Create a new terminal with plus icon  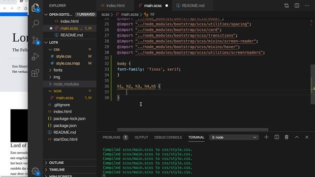click(x=266, y=137)
